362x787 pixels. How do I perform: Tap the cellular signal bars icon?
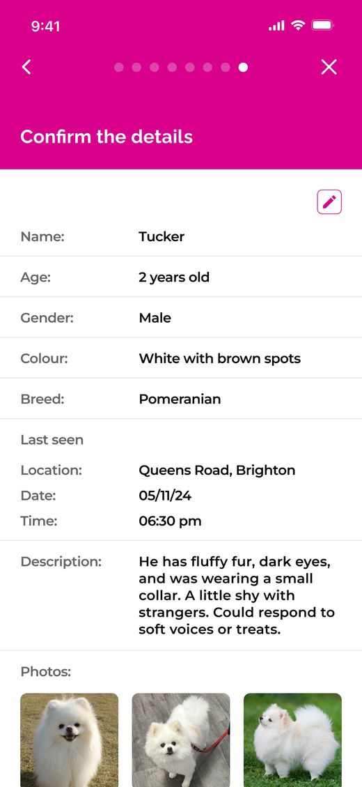coord(276,25)
